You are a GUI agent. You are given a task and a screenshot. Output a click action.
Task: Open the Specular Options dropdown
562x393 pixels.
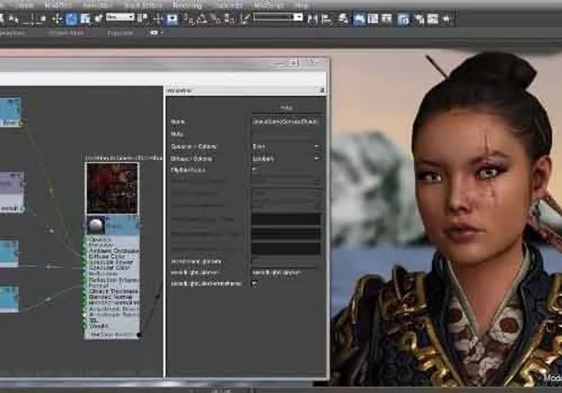(286, 147)
